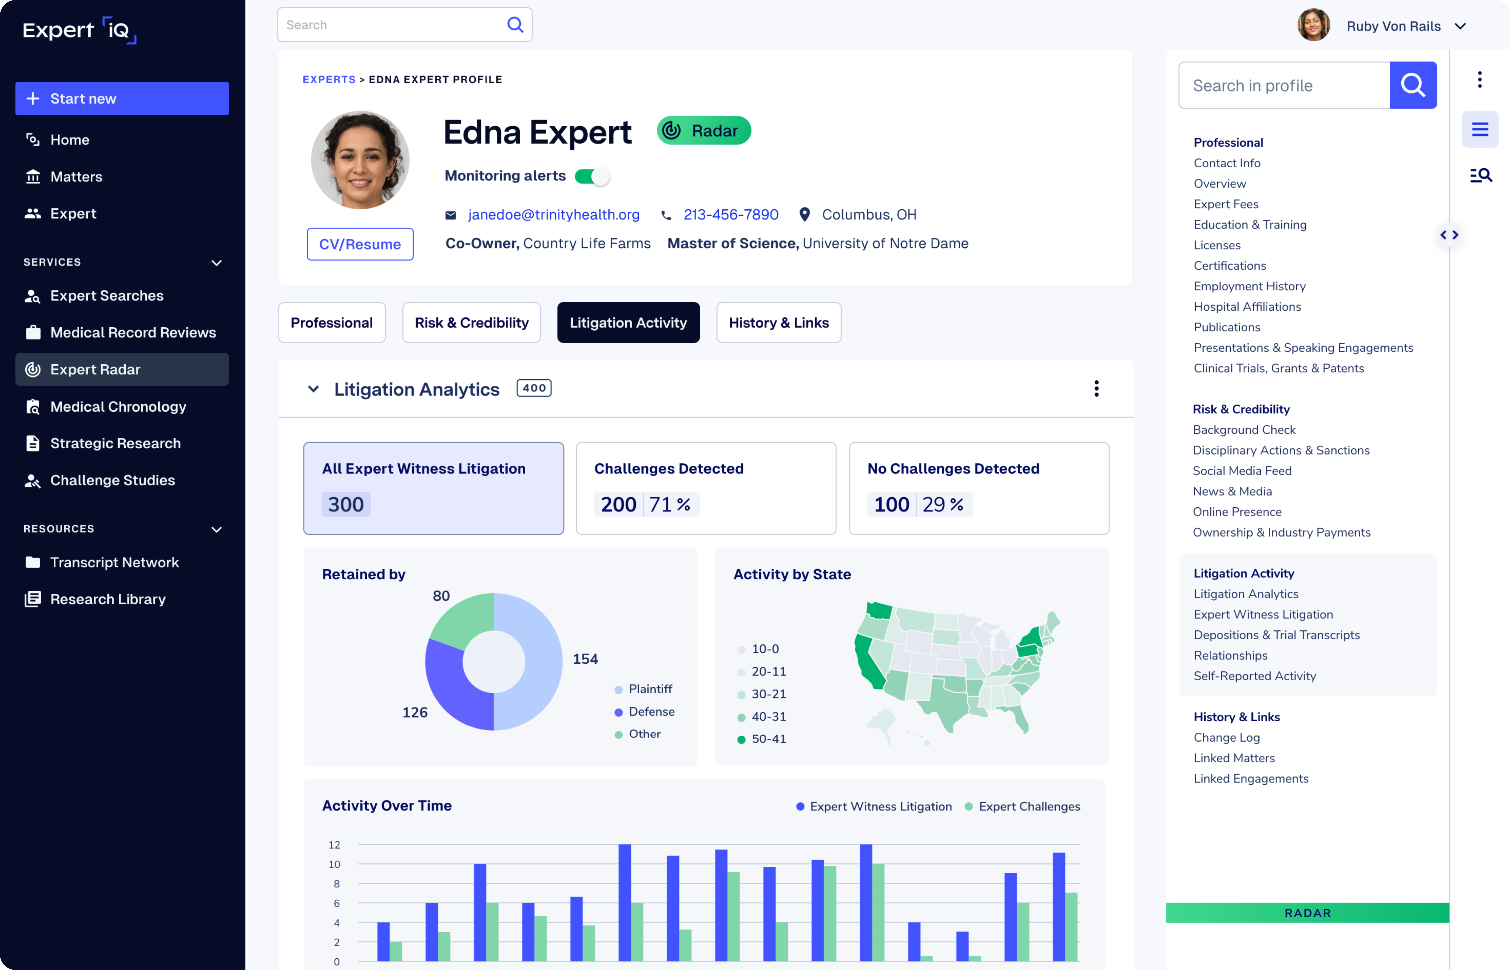Click the Expert people icon in sidebar

click(33, 213)
